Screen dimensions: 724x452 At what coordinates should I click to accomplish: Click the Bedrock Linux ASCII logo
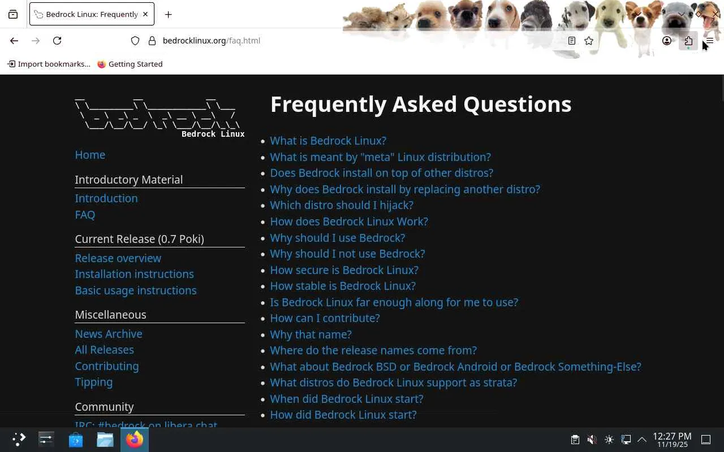(x=160, y=118)
